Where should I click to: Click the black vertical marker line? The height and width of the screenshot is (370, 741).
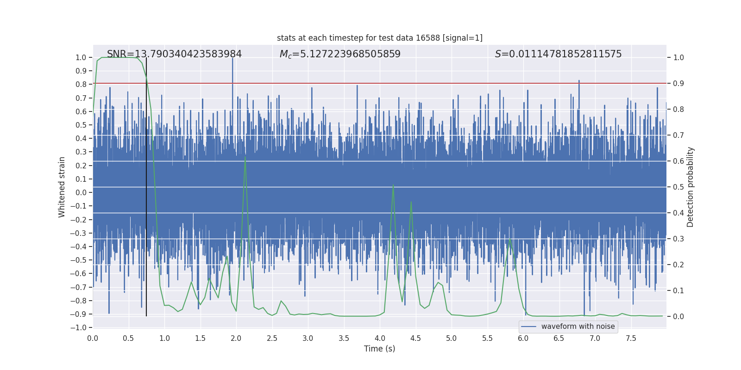[146, 185]
